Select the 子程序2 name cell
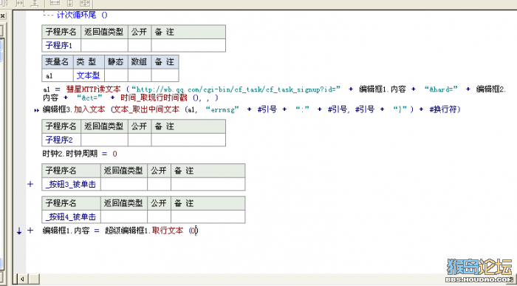 pos(61,140)
